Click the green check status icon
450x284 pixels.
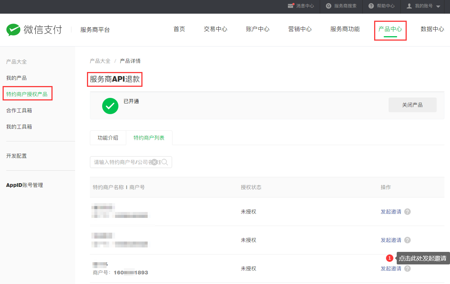coord(110,106)
